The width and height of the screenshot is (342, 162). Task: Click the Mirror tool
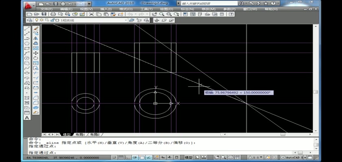(x=36, y=38)
